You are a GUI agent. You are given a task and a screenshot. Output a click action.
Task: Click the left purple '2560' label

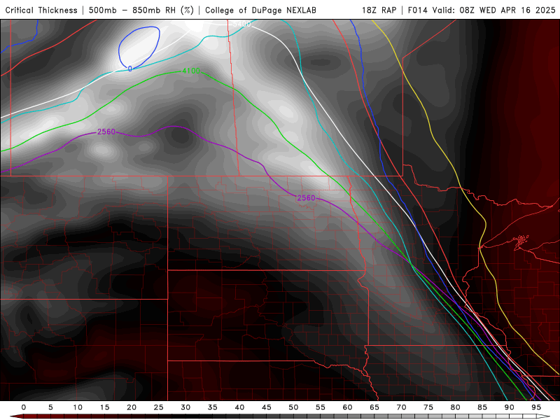pos(106,132)
